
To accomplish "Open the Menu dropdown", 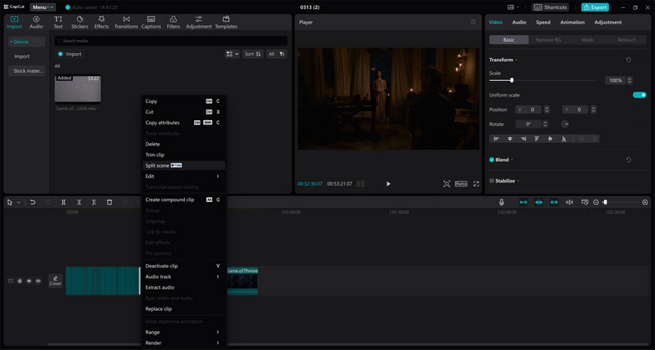I will point(43,7).
